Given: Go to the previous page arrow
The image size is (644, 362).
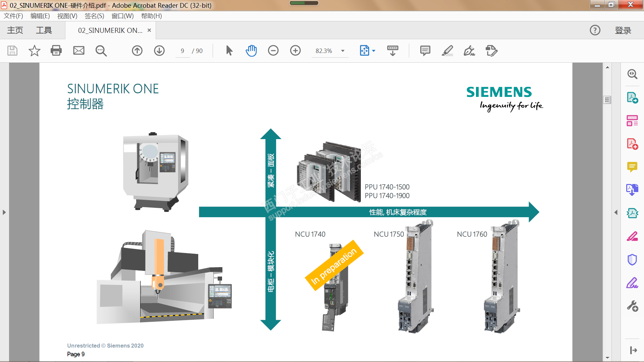Looking at the screenshot, I should pyautogui.click(x=137, y=51).
